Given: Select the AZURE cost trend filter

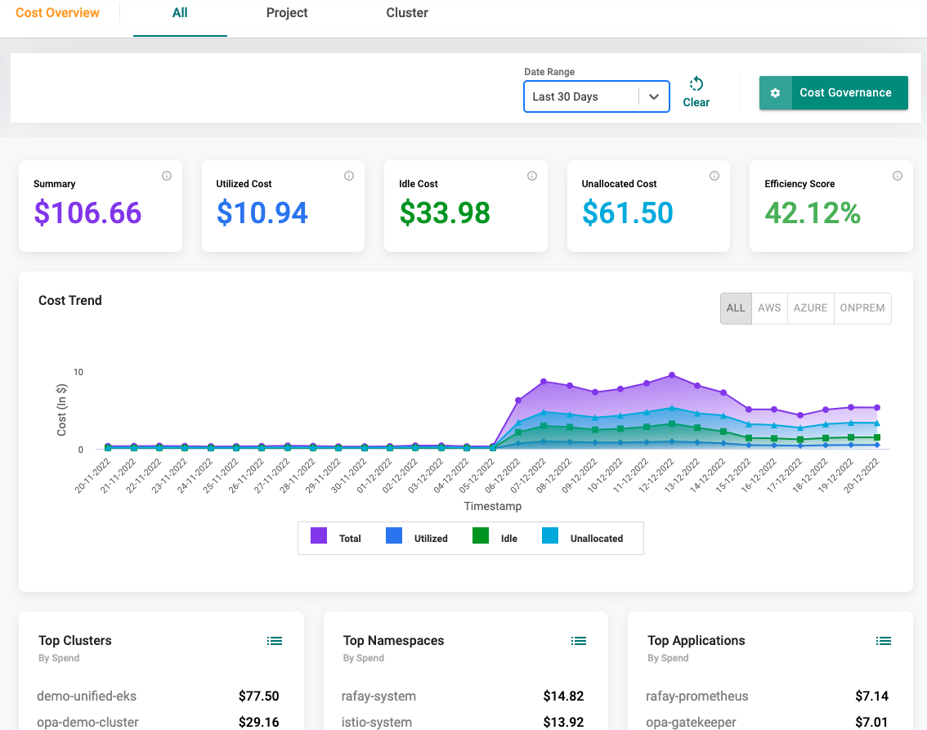Looking at the screenshot, I should tap(810, 308).
